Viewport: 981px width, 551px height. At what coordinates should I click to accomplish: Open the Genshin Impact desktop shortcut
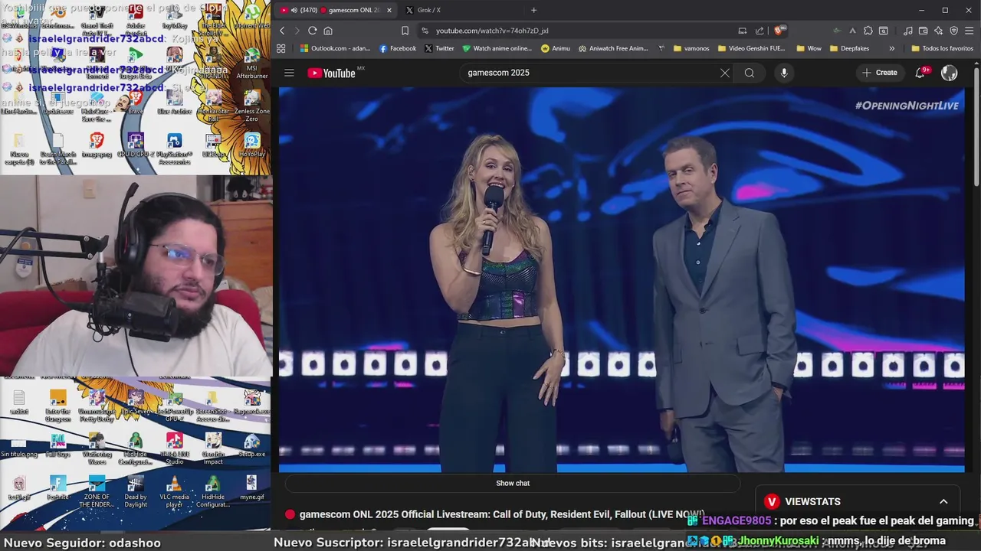(214, 448)
